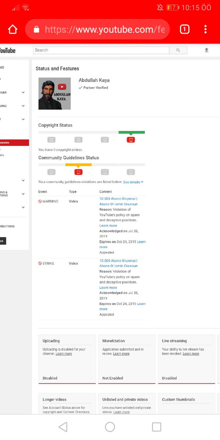This screenshot has height=440, width=220.
Task: Click Learn more under the STRIKE reason
Action: 108,287
